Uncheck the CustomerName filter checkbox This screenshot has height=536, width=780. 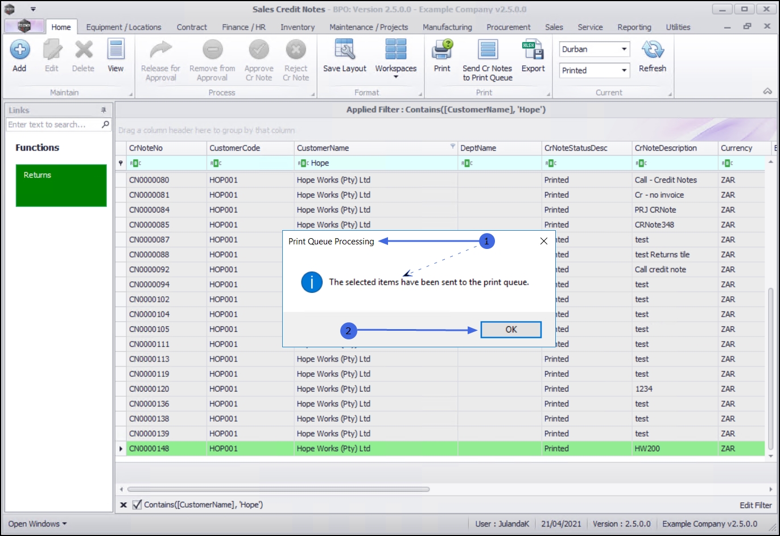coord(137,505)
